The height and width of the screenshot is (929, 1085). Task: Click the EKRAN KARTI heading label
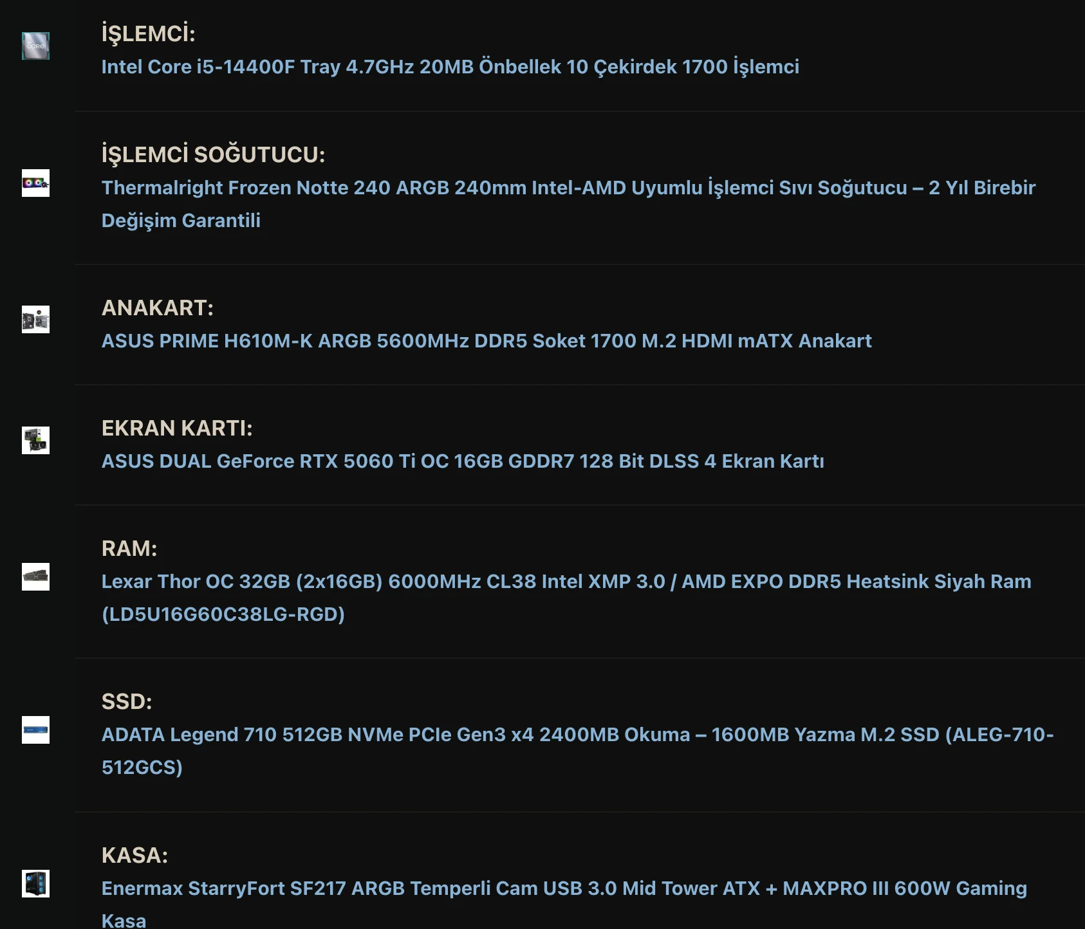click(177, 428)
